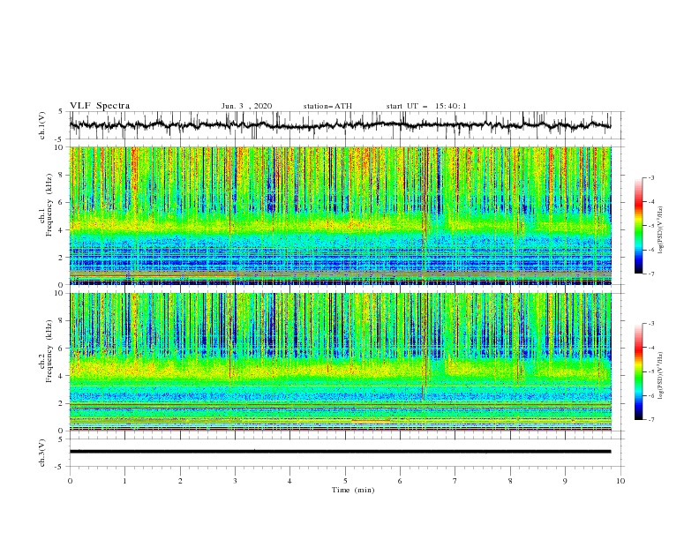Click the "4" kHz tick on the ch.1 axis

click(x=61, y=230)
